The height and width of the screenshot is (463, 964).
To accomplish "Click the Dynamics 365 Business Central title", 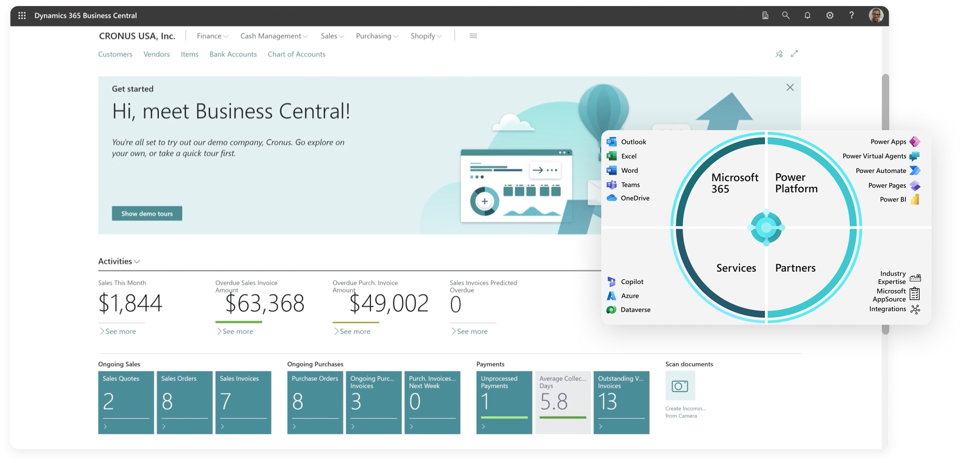I will 86,15.
